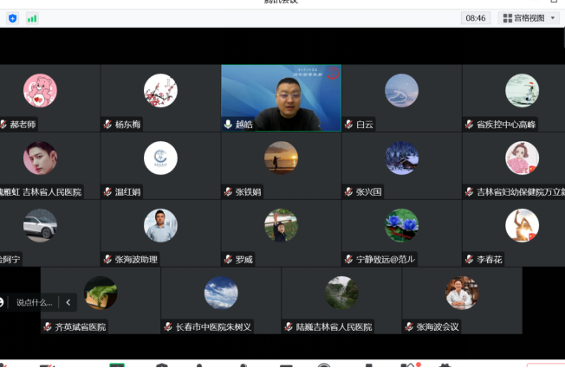Click 宁静致远@范ル flower avatar
This screenshot has width=565, height=368.
click(x=401, y=225)
